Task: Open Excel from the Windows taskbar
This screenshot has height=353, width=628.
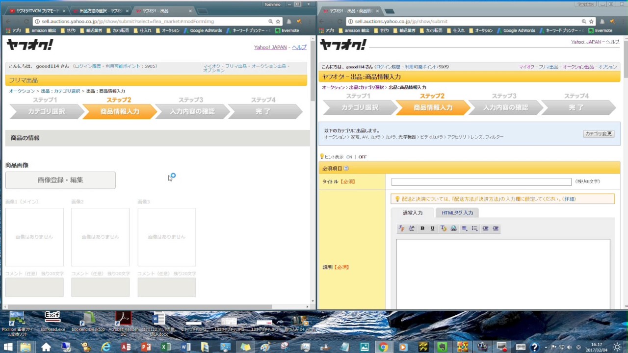Action: click(166, 347)
